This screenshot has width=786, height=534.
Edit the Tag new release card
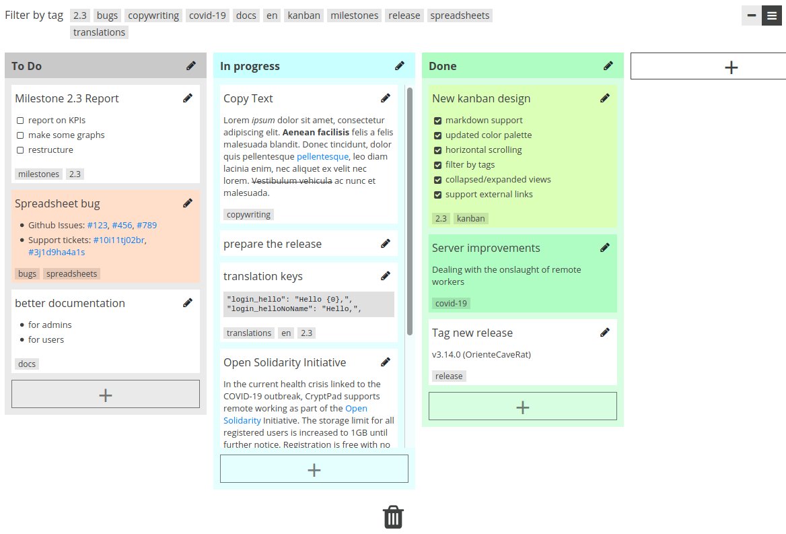605,333
